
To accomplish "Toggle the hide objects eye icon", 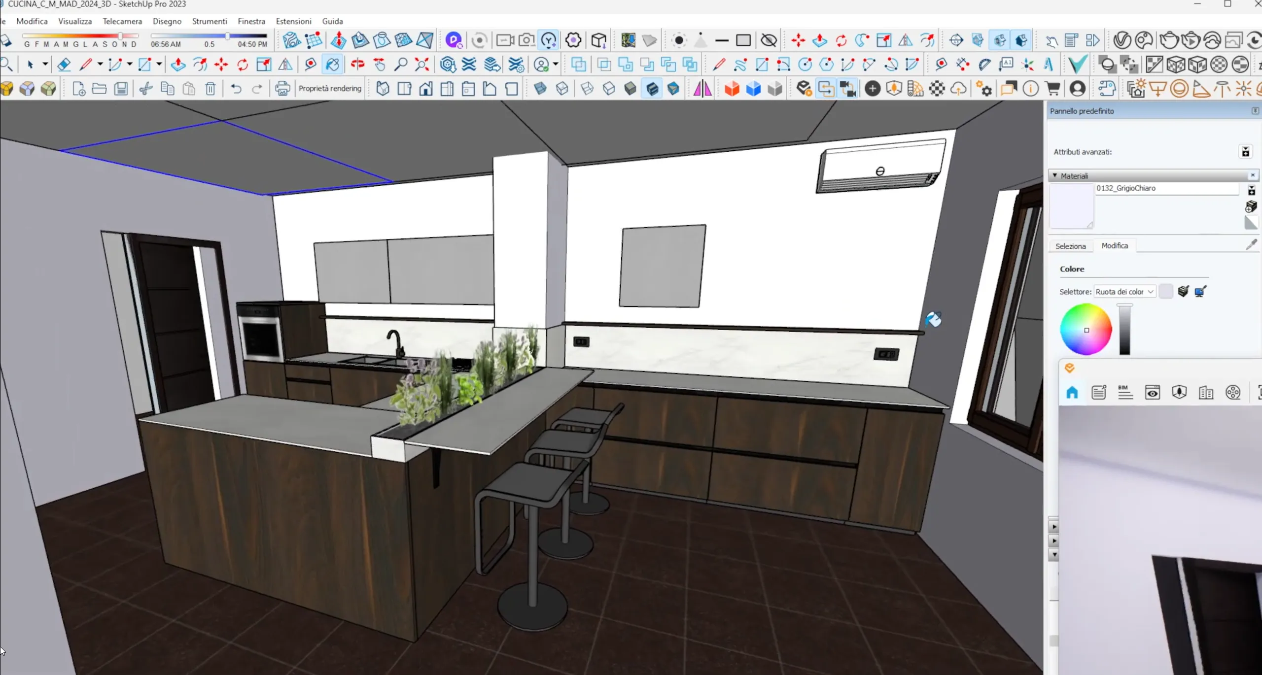I will pos(769,40).
